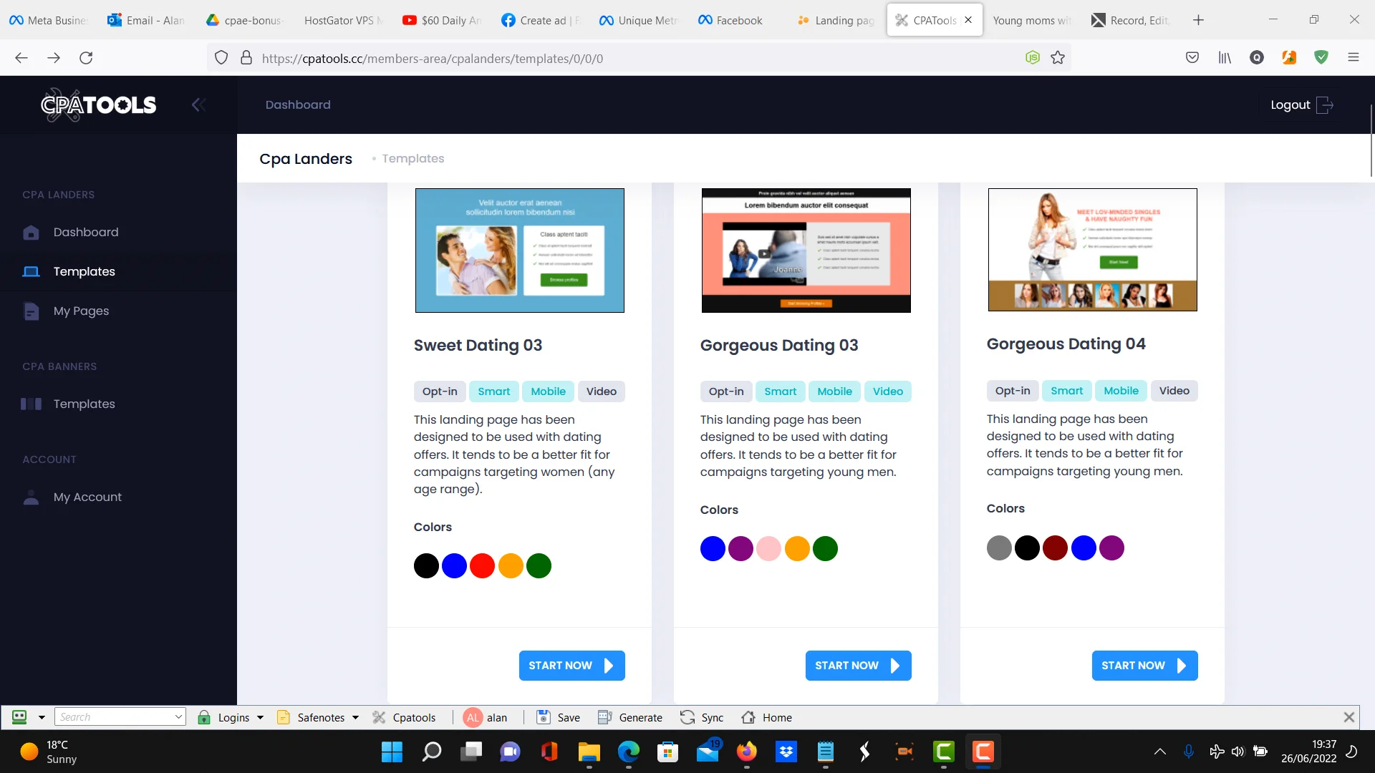Open My Pages in the sidebar
This screenshot has width=1375, height=773.
pos(81,311)
